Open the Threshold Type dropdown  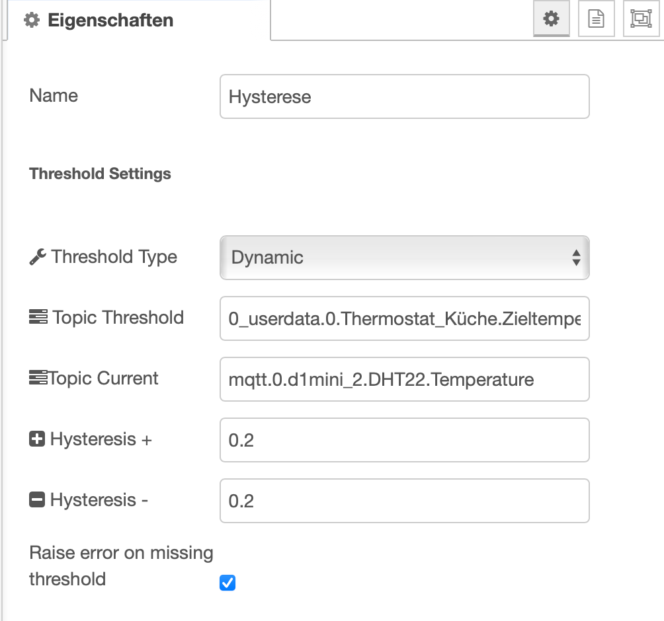coord(403,258)
